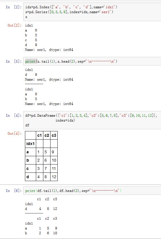Click the "b 2 6 10" row in In [6] output
Screen dimensions: 161x240
[41, 233]
